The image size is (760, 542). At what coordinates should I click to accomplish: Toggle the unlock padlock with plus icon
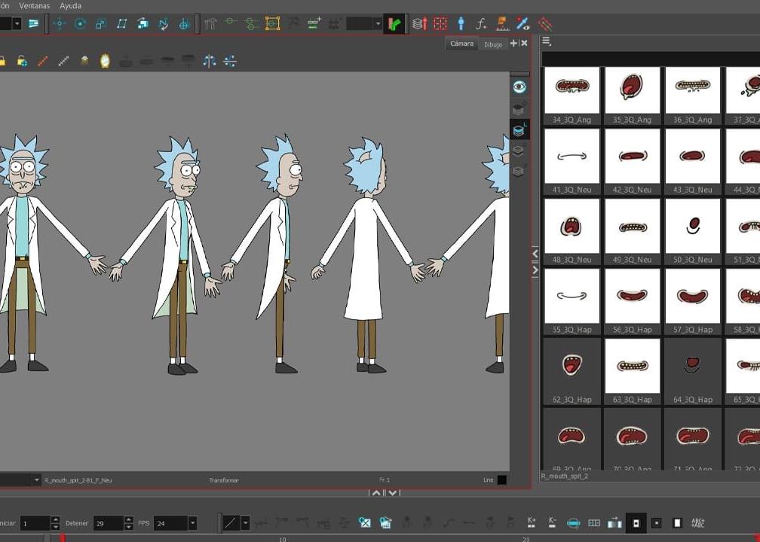tap(22, 61)
